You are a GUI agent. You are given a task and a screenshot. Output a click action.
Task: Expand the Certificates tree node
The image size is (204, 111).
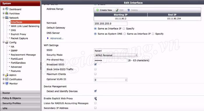point(3,79)
